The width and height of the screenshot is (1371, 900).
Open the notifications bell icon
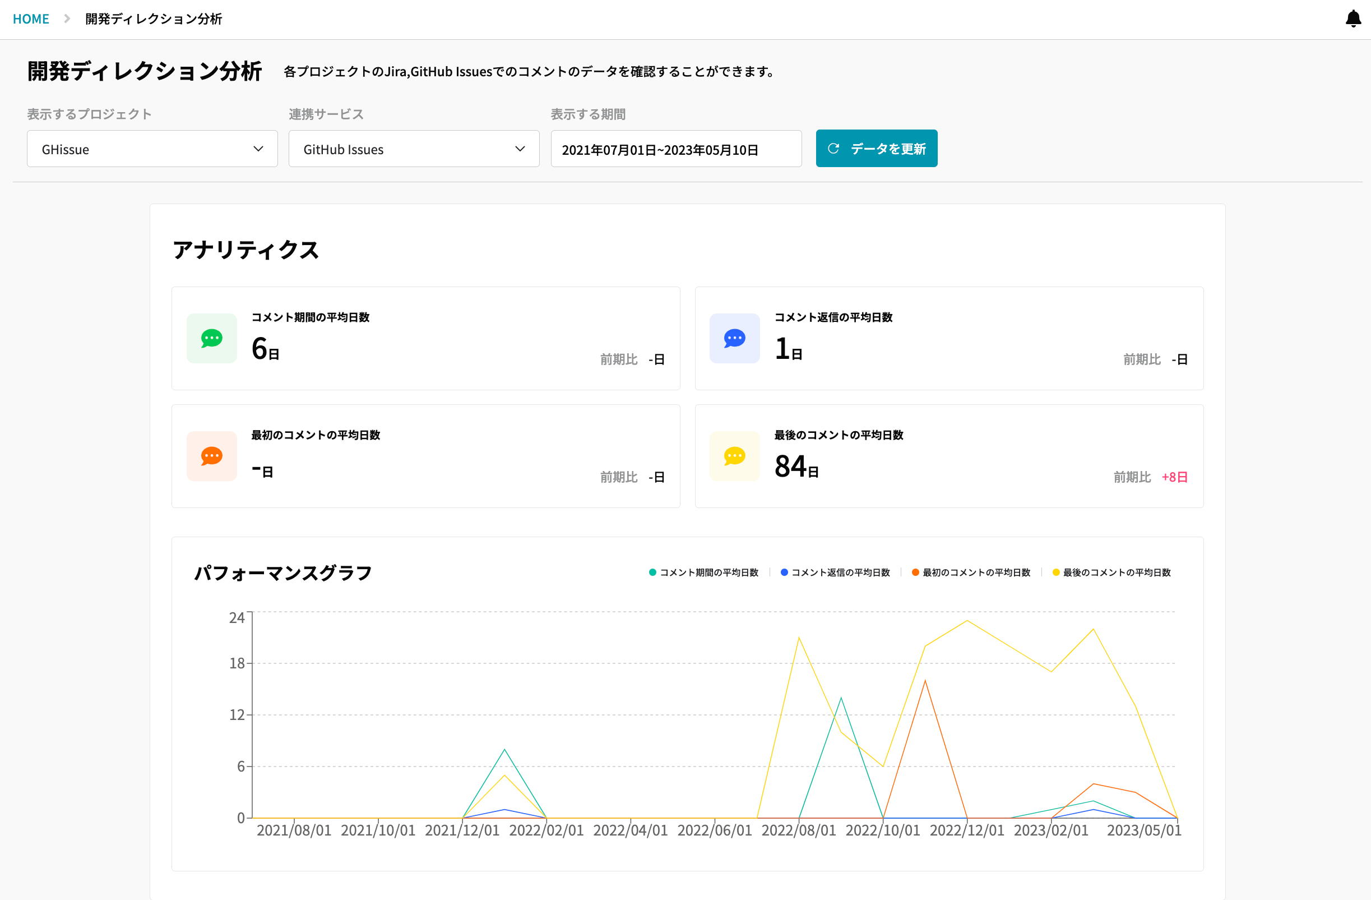tap(1353, 19)
